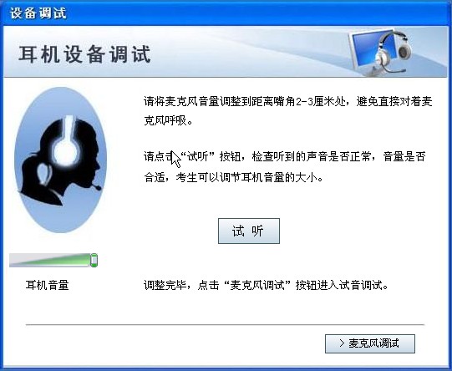Click the 设备调试 window title bar
The image size is (452, 371).
click(226, 13)
